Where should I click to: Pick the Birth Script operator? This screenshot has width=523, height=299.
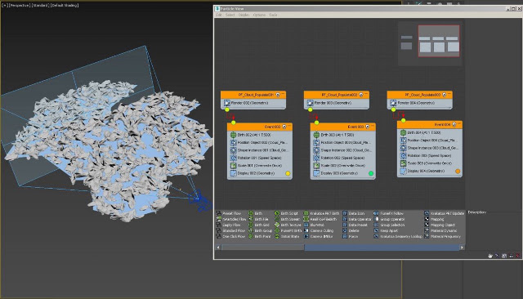tap(286, 213)
